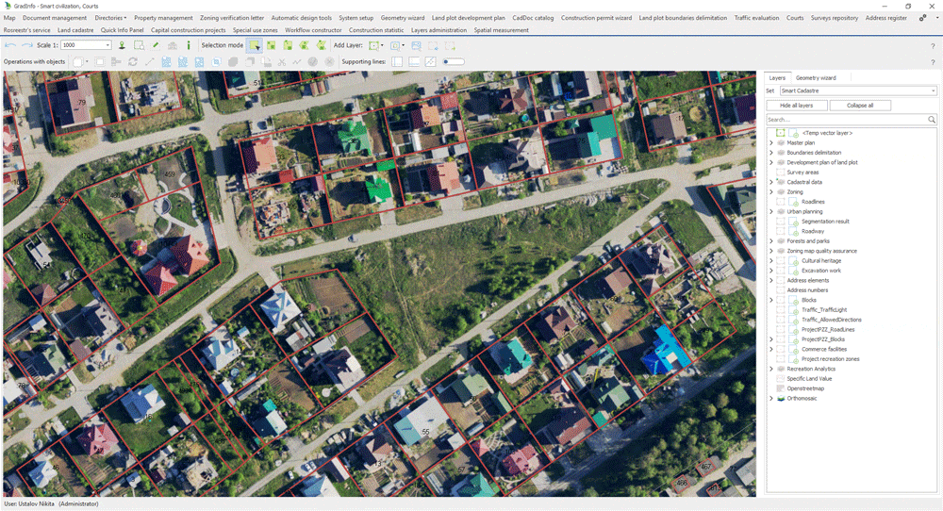The width and height of the screenshot is (943, 511).
Task: Open the Directories menu
Action: tap(110, 18)
